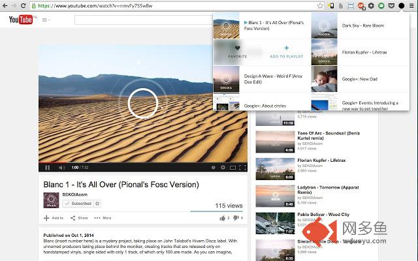Select Google+: About circles in popup
Screen dimensions: 418x261
(265, 106)
